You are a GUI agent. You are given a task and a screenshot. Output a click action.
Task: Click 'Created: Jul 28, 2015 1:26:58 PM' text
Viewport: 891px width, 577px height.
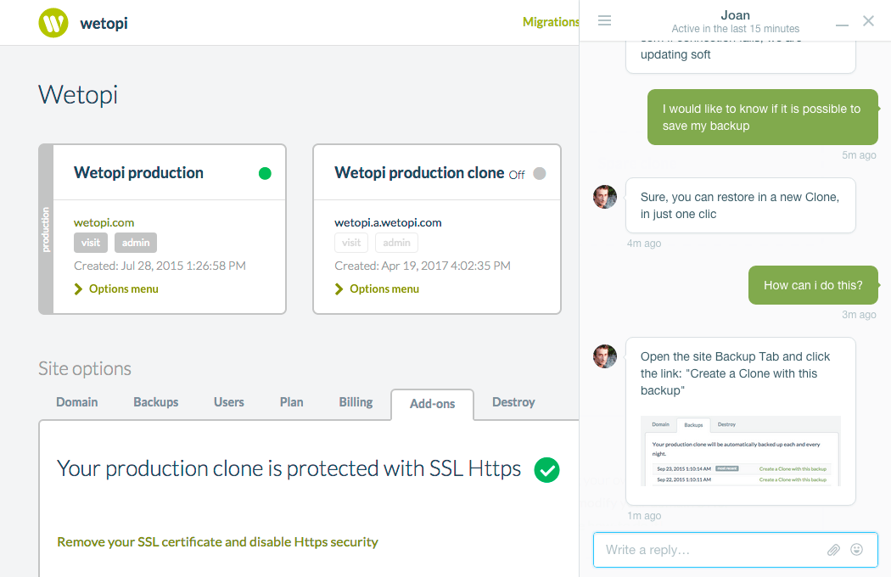pos(160,266)
